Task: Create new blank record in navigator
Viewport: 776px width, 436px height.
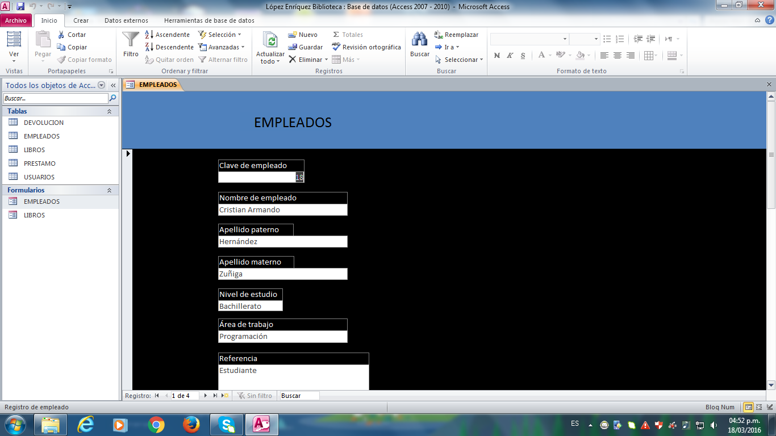Action: pos(225,396)
